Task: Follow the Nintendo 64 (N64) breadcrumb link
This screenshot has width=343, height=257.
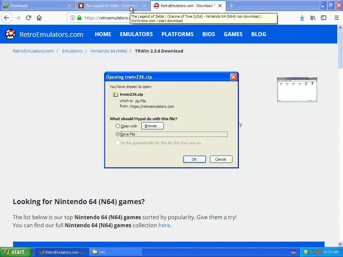Action: pos(109,51)
